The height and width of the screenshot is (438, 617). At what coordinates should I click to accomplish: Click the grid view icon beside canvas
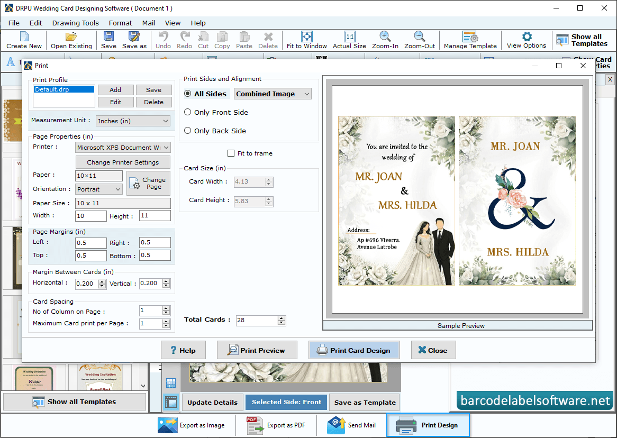[171, 383]
